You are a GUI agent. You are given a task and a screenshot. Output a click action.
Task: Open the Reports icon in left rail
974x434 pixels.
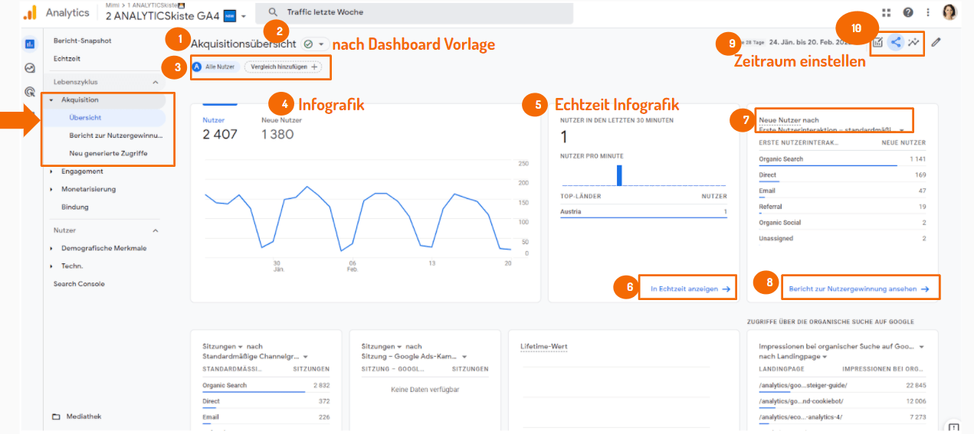(30, 44)
